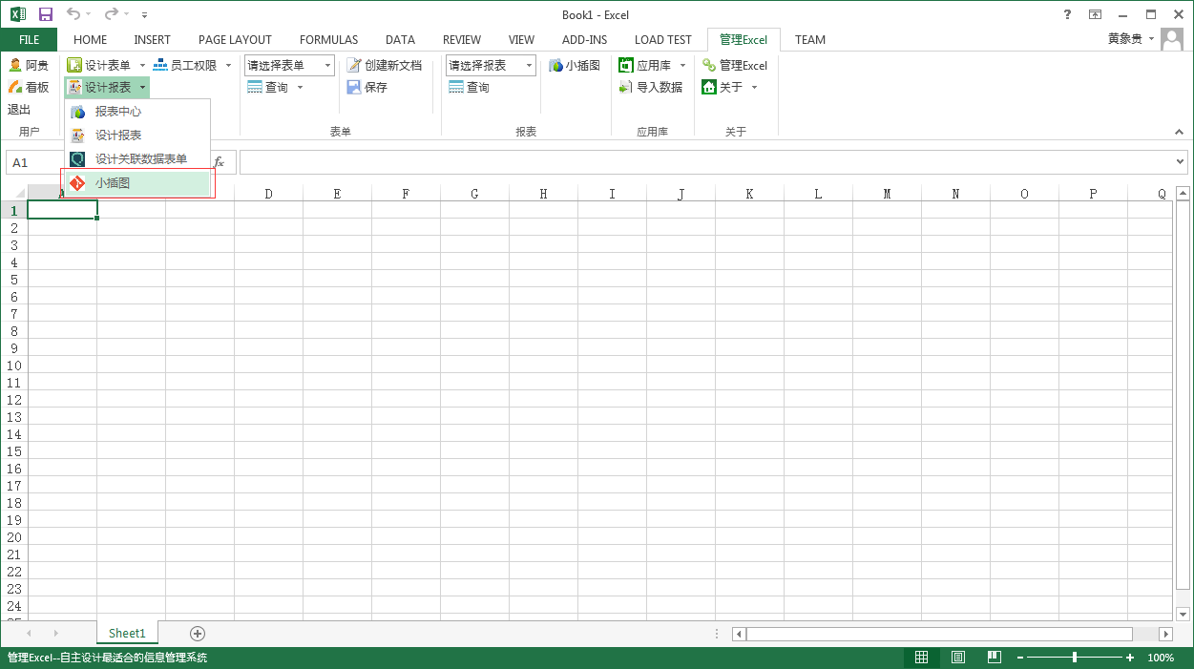Click the 退出 button in the 用户 group

[x=19, y=109]
